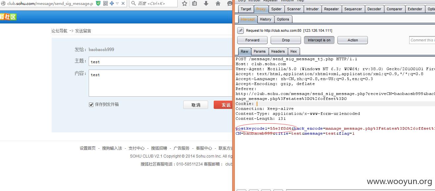
Task: Switch to the Spider tab
Action: click(277, 9)
